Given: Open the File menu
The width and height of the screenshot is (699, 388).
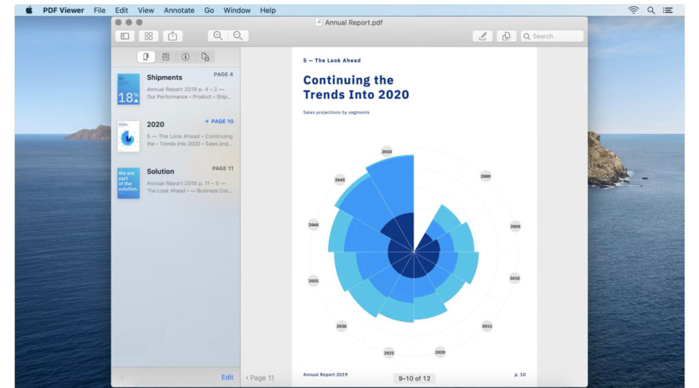Looking at the screenshot, I should (100, 10).
